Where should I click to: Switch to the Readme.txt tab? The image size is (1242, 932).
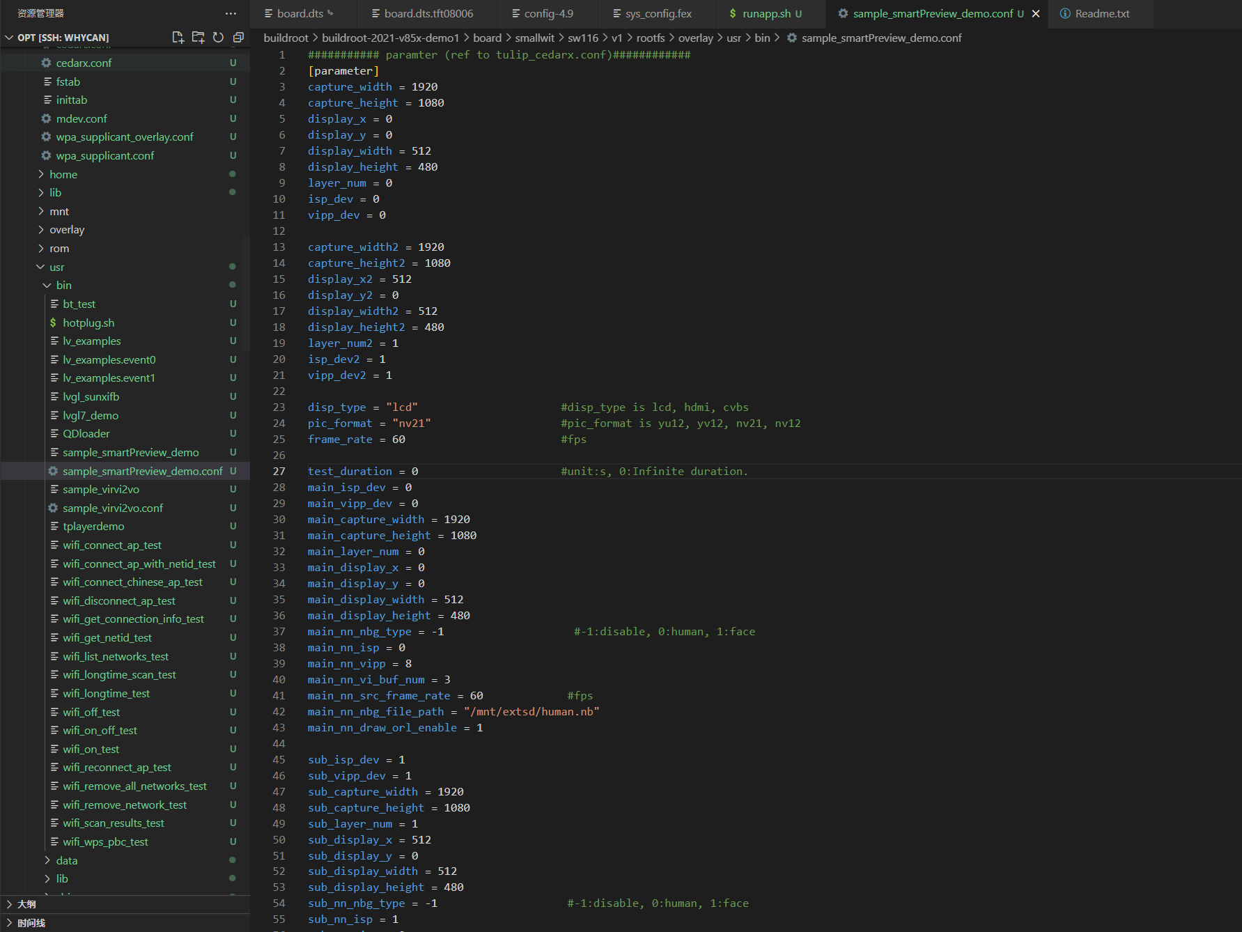(x=1101, y=14)
